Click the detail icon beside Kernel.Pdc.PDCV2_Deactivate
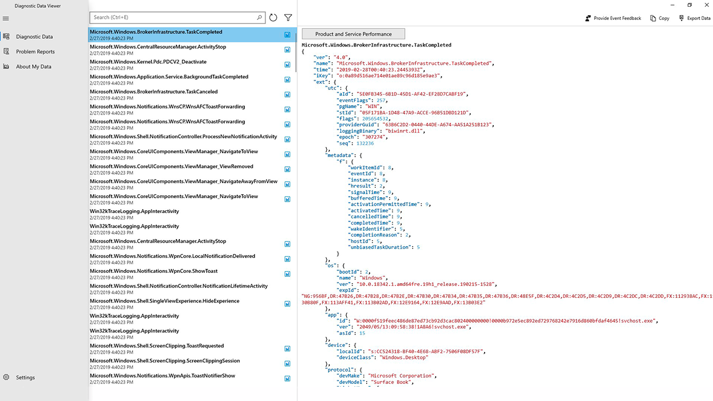713x401 pixels. coord(287,64)
